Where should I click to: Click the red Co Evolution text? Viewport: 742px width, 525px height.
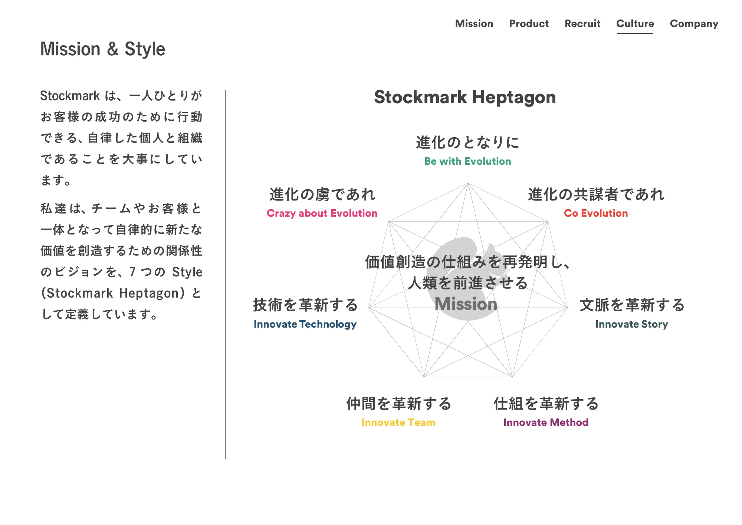(x=596, y=213)
